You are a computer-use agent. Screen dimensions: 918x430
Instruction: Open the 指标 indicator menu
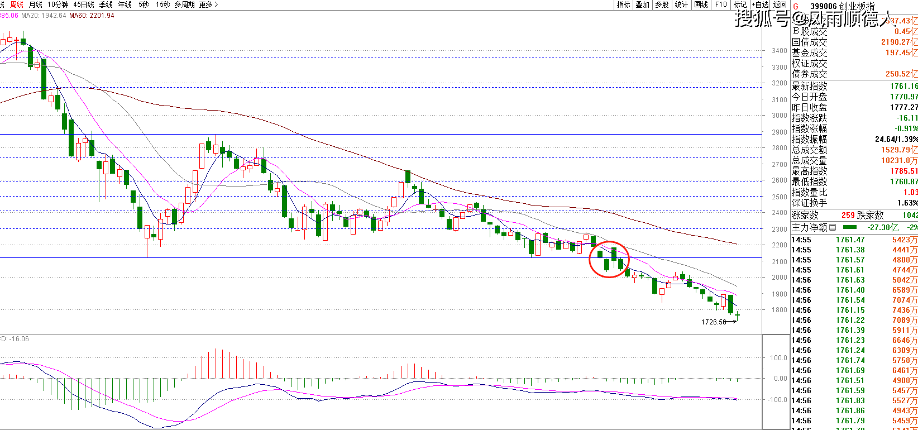point(623,4)
